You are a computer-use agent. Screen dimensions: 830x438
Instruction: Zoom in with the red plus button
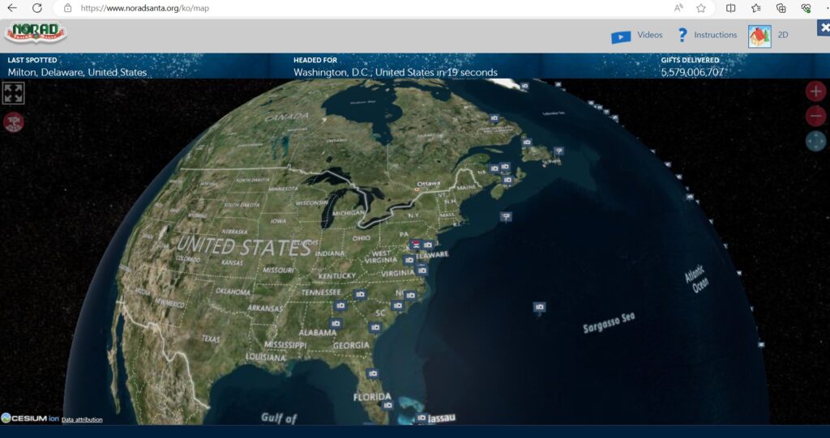pos(815,91)
